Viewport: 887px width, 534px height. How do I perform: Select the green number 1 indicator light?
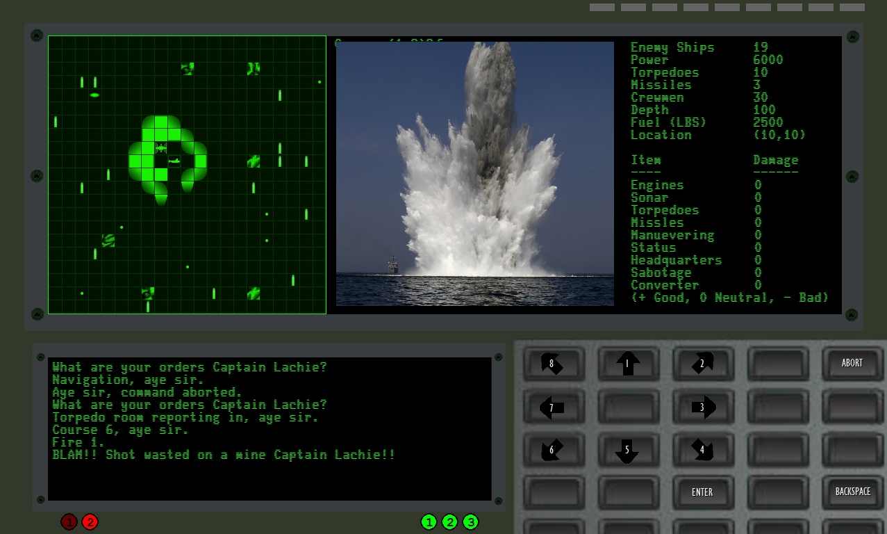tap(429, 521)
